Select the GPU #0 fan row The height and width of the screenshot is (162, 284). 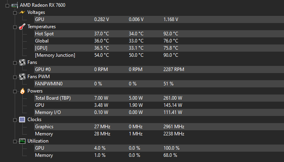[43, 69]
